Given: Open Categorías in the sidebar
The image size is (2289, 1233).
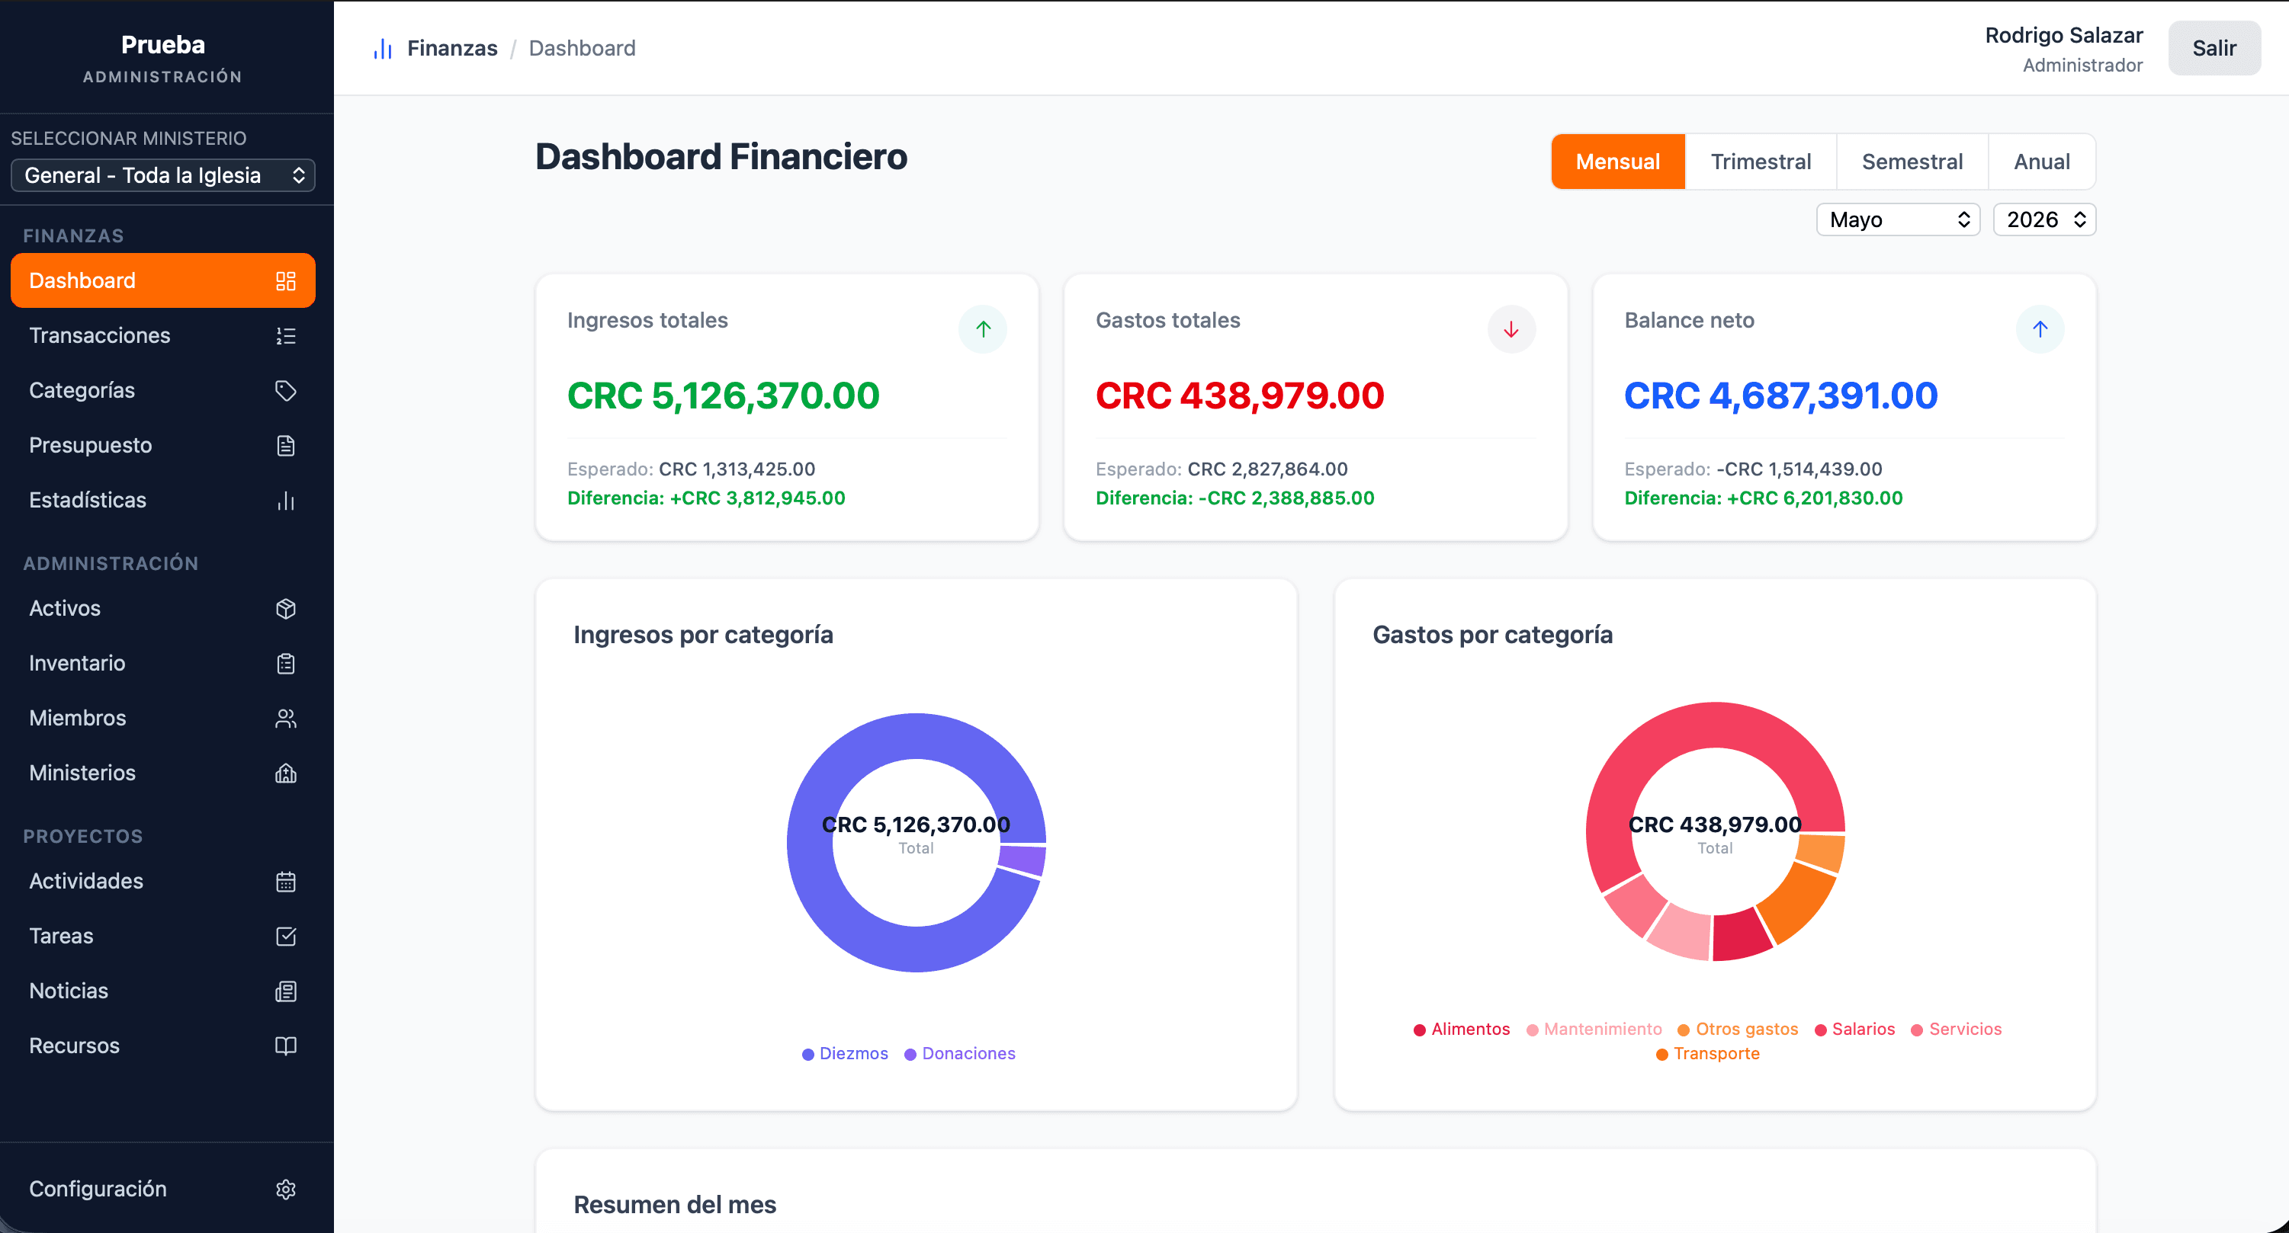Looking at the screenshot, I should 162,391.
